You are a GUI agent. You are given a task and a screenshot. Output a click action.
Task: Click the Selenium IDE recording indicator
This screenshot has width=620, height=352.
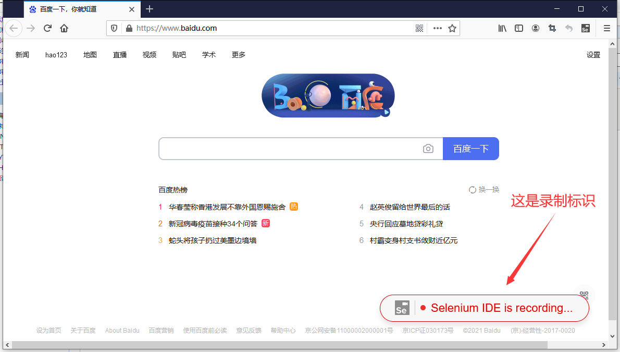(x=485, y=308)
